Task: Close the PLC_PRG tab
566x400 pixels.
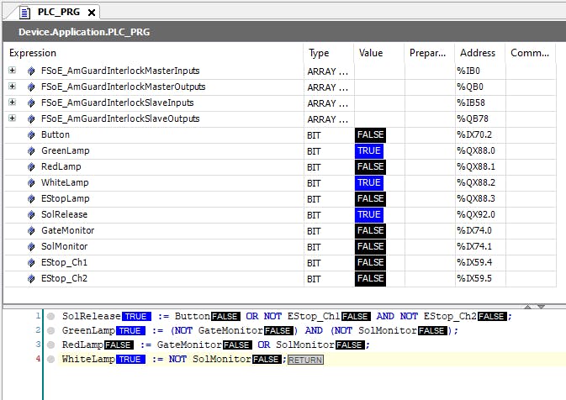Action: tap(92, 13)
